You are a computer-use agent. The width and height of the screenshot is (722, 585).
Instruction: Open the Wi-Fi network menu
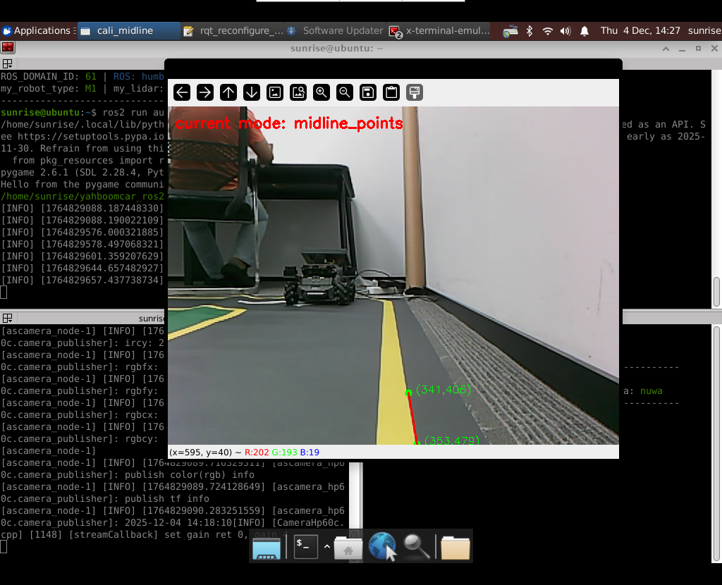(548, 31)
